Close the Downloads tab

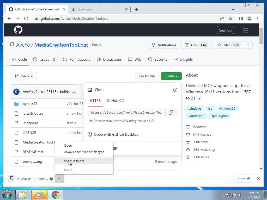point(126,9)
